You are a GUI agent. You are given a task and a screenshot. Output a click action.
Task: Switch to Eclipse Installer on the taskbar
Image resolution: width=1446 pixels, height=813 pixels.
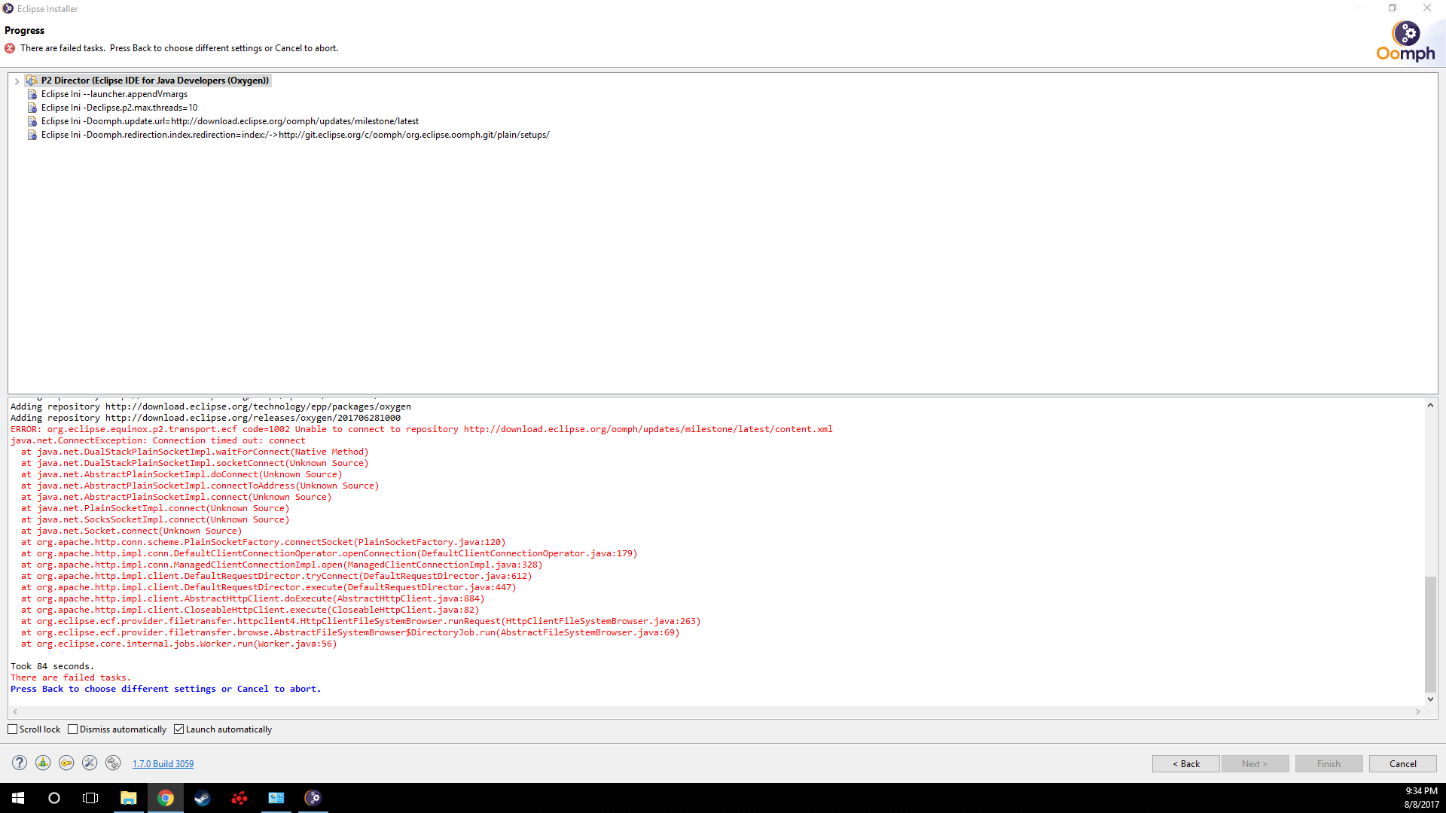click(x=313, y=798)
